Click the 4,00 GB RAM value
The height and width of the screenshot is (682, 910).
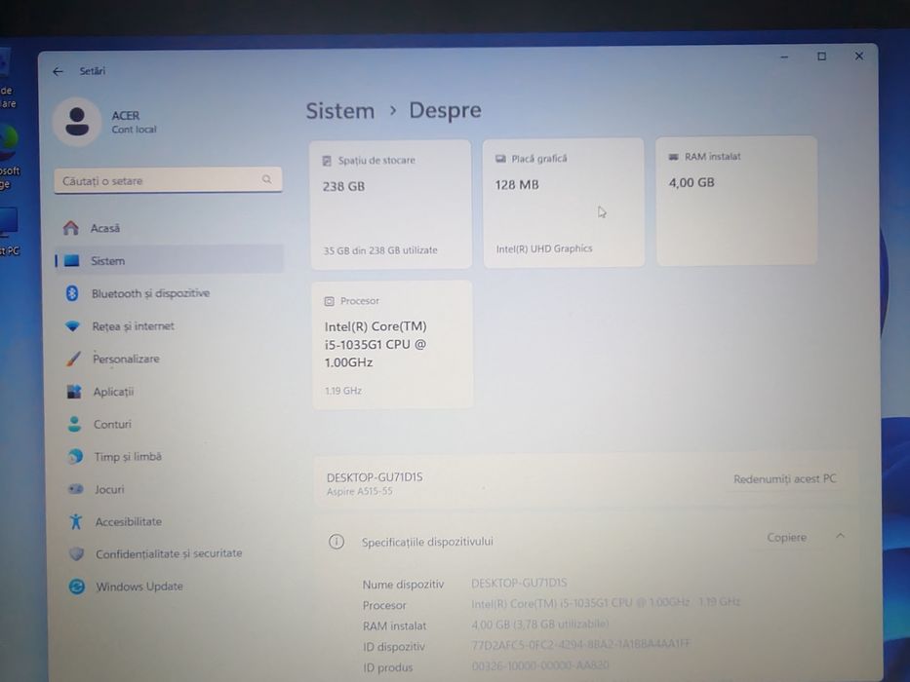coord(692,183)
